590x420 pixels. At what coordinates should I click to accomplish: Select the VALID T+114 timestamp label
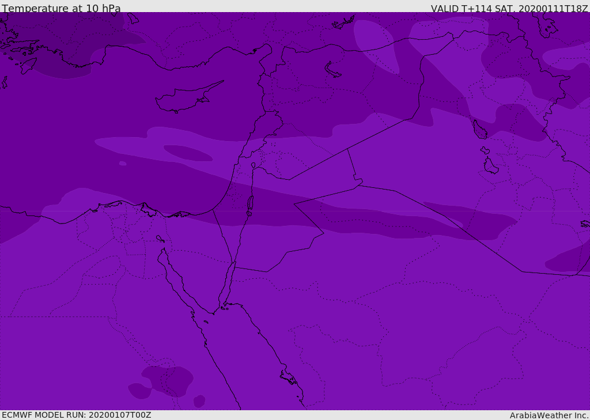click(509, 8)
